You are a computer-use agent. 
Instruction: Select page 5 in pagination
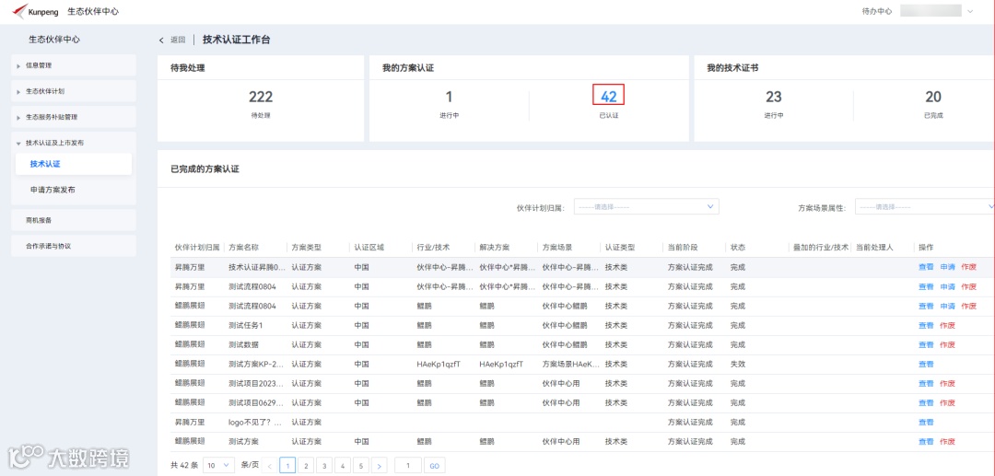[361, 466]
